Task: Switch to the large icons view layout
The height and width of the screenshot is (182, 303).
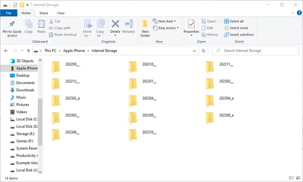Action: (298, 178)
